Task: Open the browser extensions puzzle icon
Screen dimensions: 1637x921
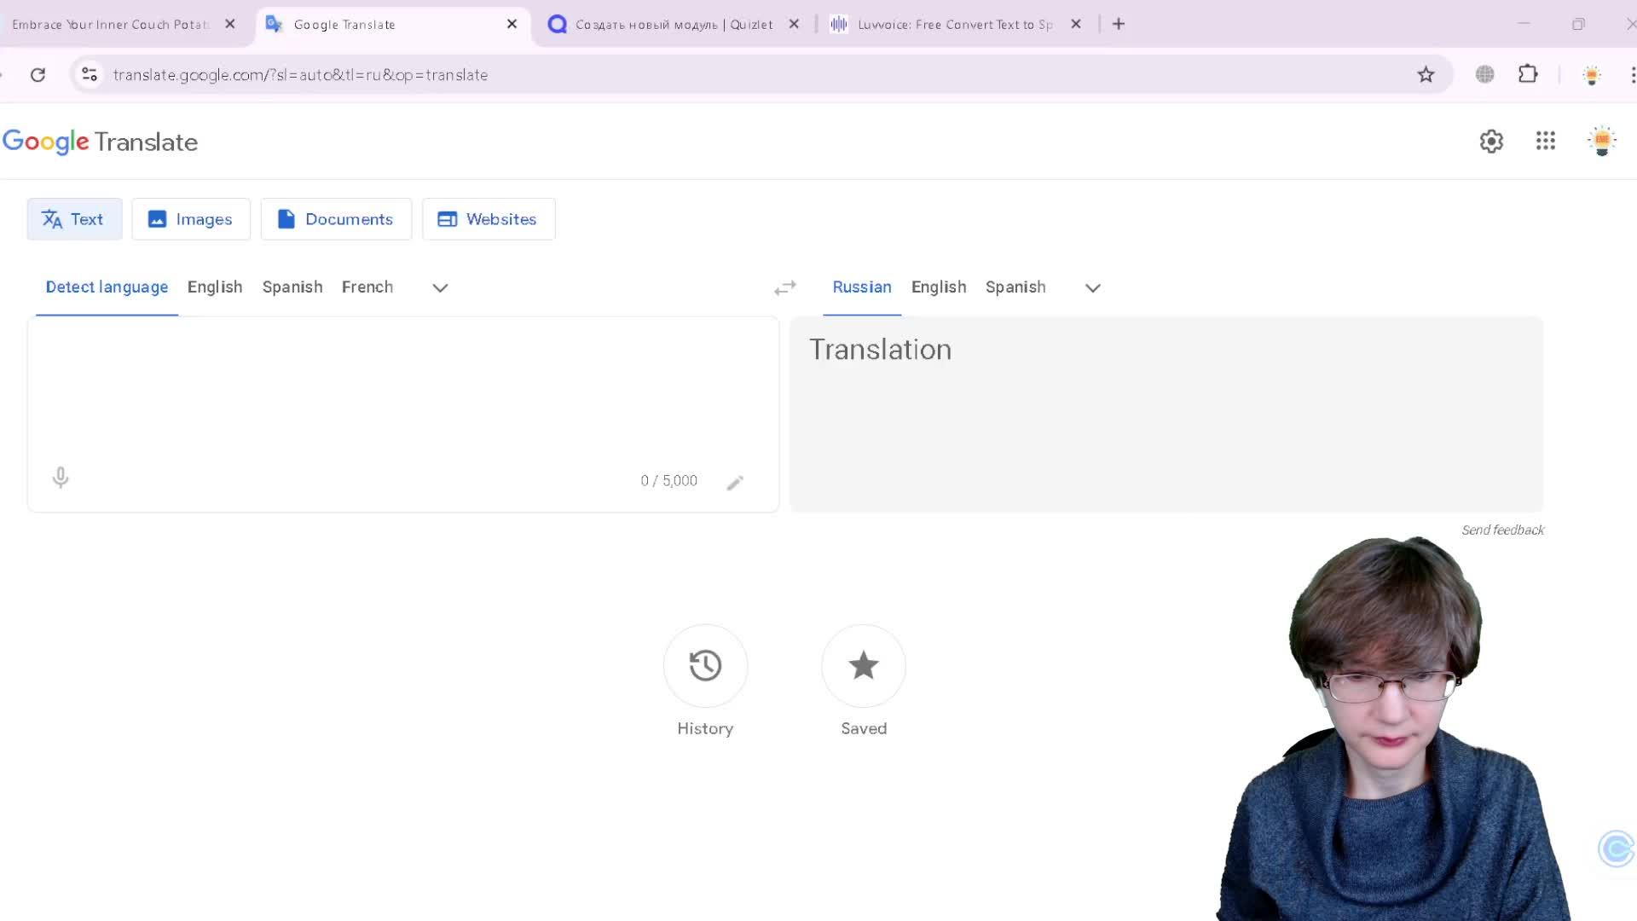Action: [x=1528, y=74]
